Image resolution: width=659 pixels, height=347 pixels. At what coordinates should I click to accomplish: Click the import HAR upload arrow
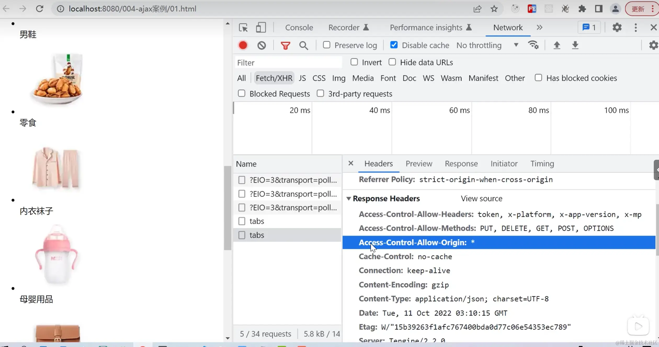click(557, 45)
